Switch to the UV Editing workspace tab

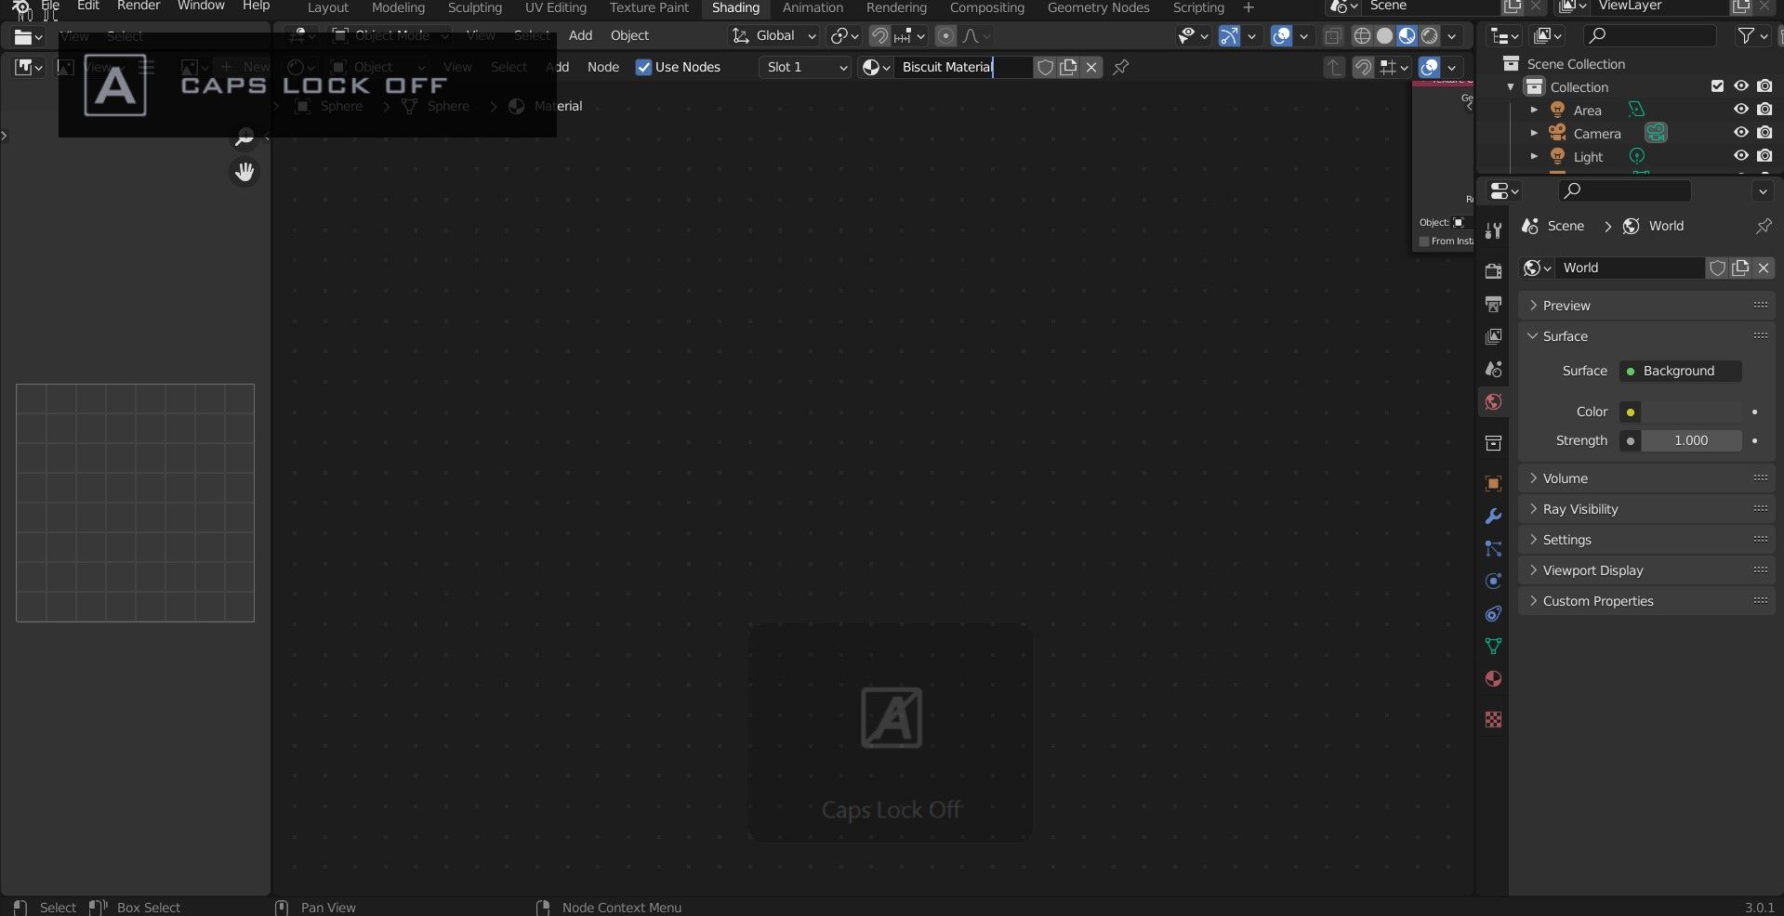click(x=555, y=7)
